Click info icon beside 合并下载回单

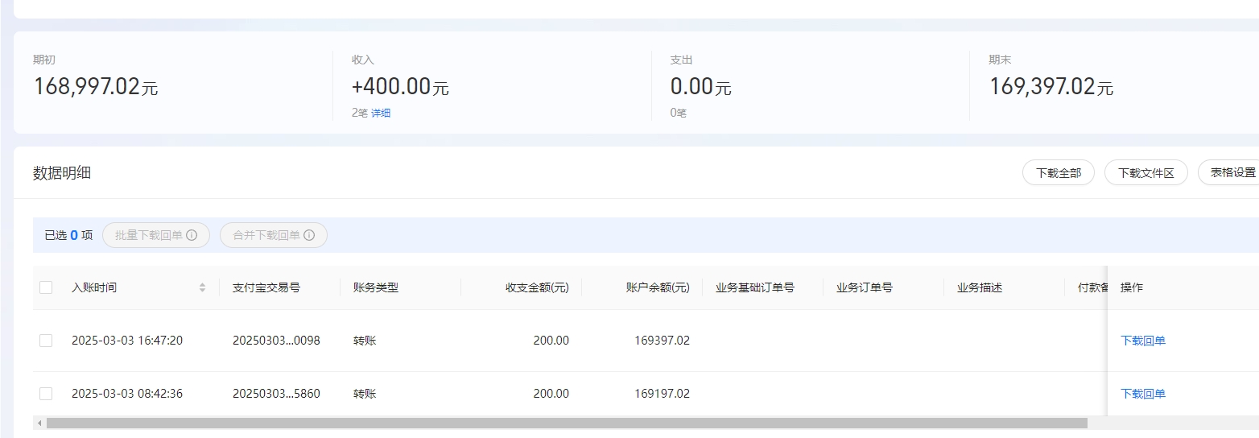pos(309,235)
